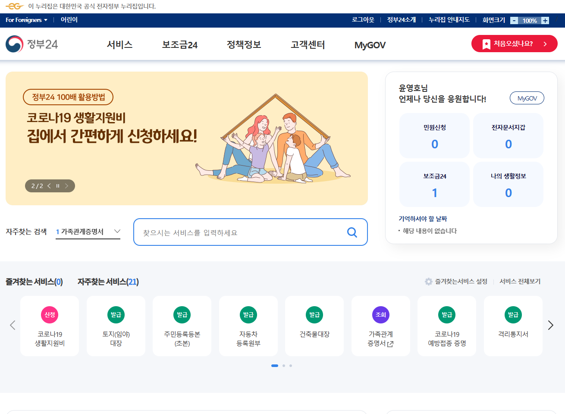Image resolution: width=565 pixels, height=414 pixels.
Task: Click the 기억하셔야 할 날짜 heading
Action: 423,219
